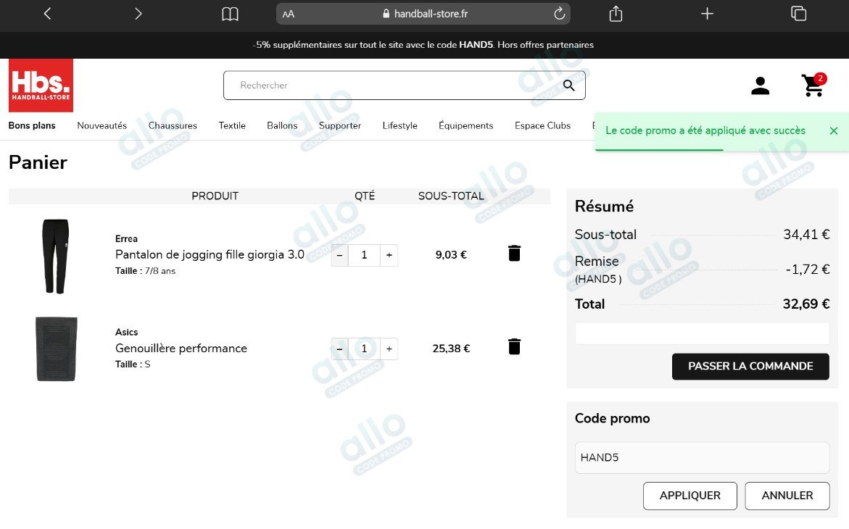Click the 25,38 € price

(450, 349)
